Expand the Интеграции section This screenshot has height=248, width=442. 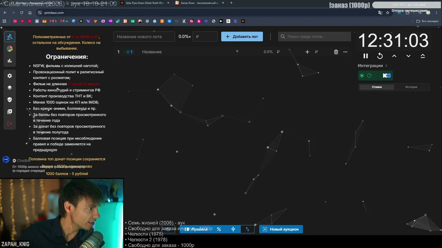tap(373, 65)
